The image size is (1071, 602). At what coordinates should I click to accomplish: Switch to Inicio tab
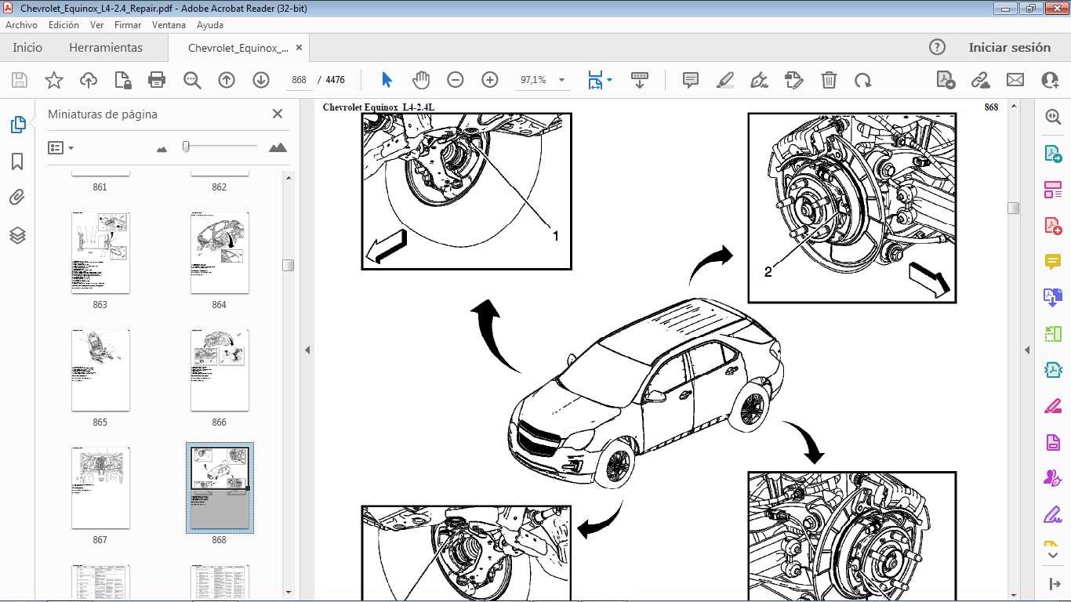click(x=27, y=47)
